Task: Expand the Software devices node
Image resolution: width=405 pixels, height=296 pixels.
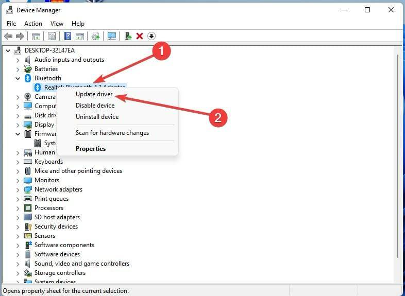Action: (x=18, y=255)
